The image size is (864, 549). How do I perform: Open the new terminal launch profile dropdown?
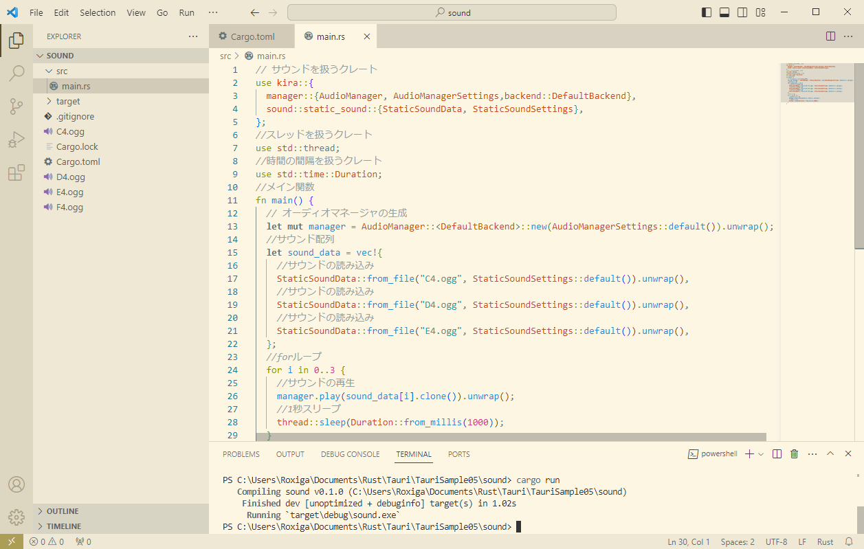pyautogui.click(x=761, y=454)
